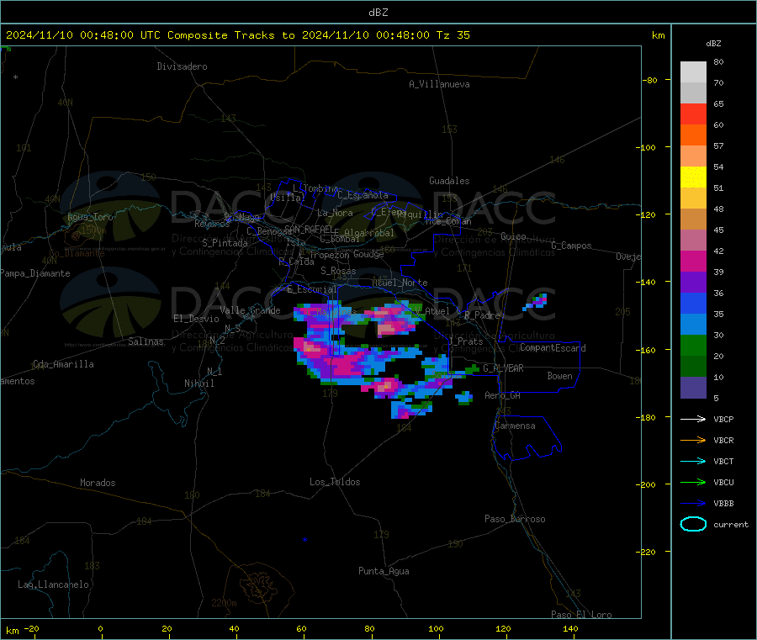Image resolution: width=757 pixels, height=640 pixels.
Task: Click the VBCU legend label
Action: point(723,482)
